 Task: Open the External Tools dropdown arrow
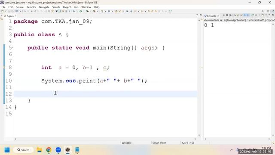(x=98, y=11)
